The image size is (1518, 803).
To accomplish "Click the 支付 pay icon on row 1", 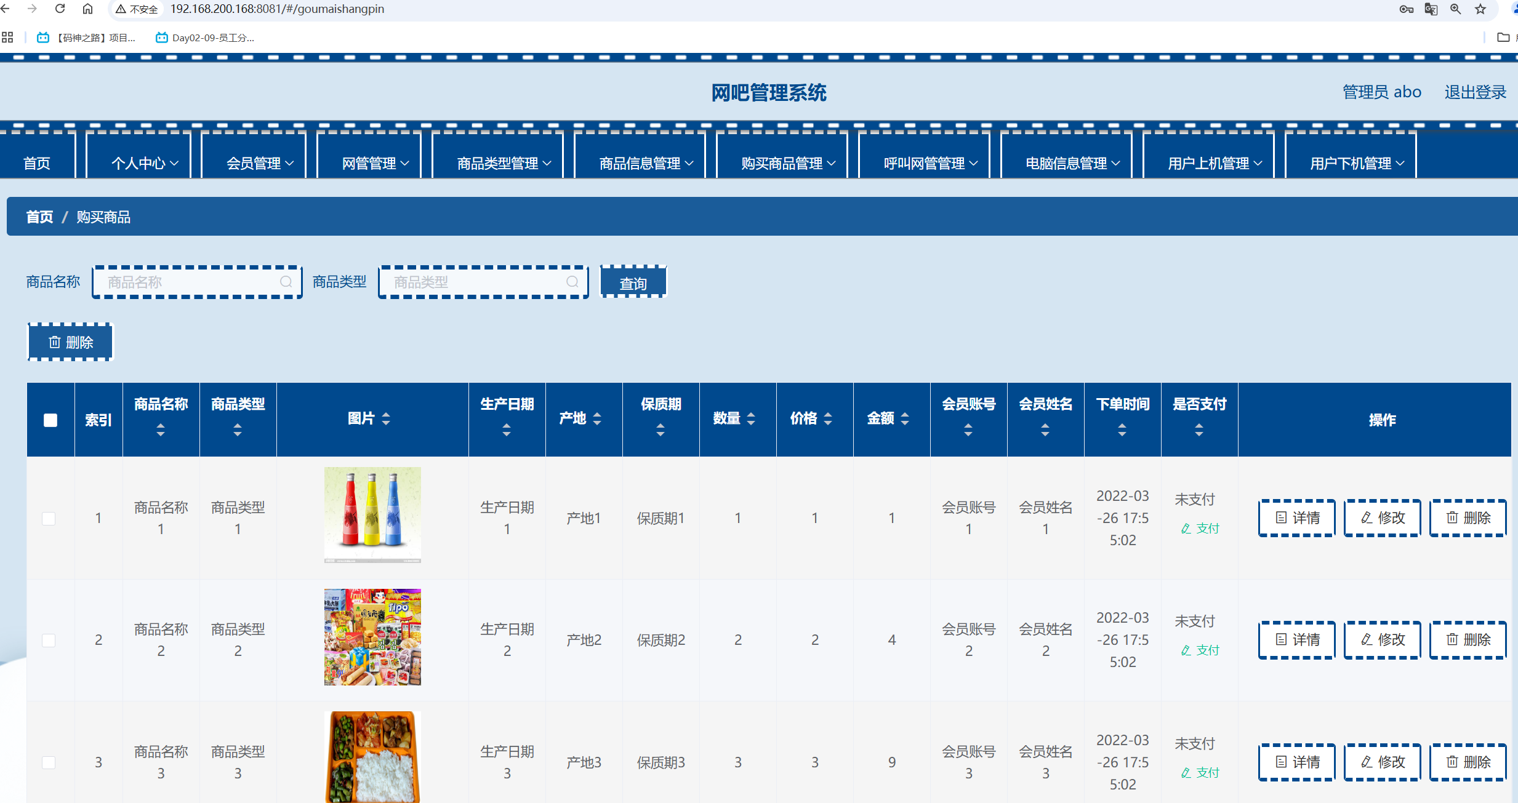I will (1186, 528).
